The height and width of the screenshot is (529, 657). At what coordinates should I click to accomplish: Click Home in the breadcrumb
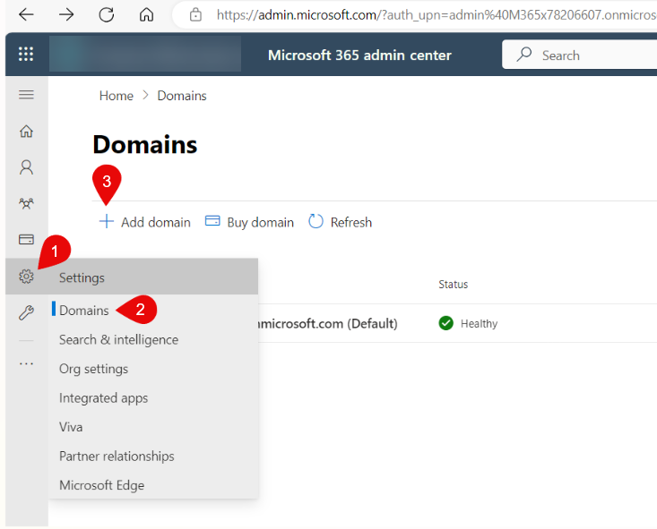point(116,96)
